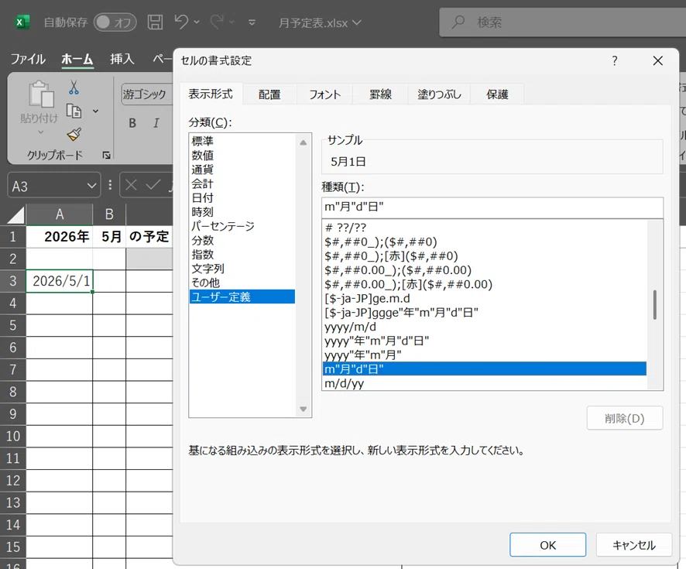686x569 pixels.
Task: Switch to the フォント tab
Action: coord(324,94)
